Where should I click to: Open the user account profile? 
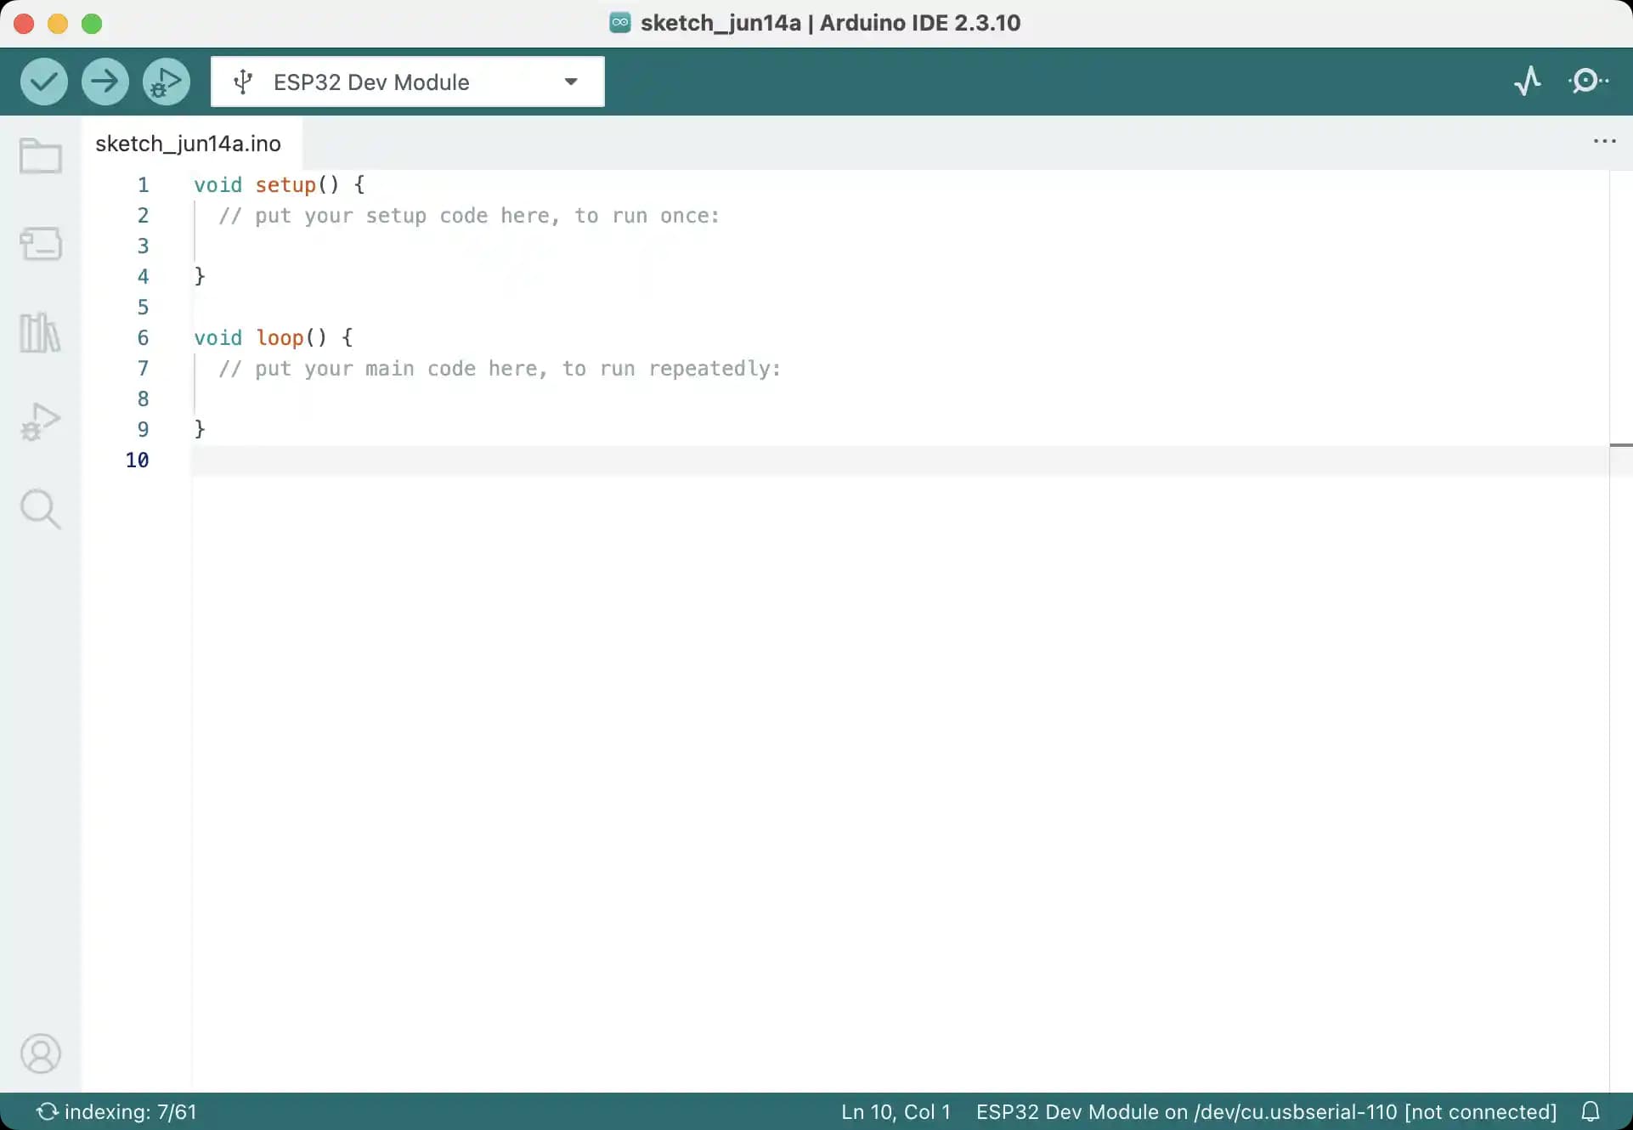(x=41, y=1054)
